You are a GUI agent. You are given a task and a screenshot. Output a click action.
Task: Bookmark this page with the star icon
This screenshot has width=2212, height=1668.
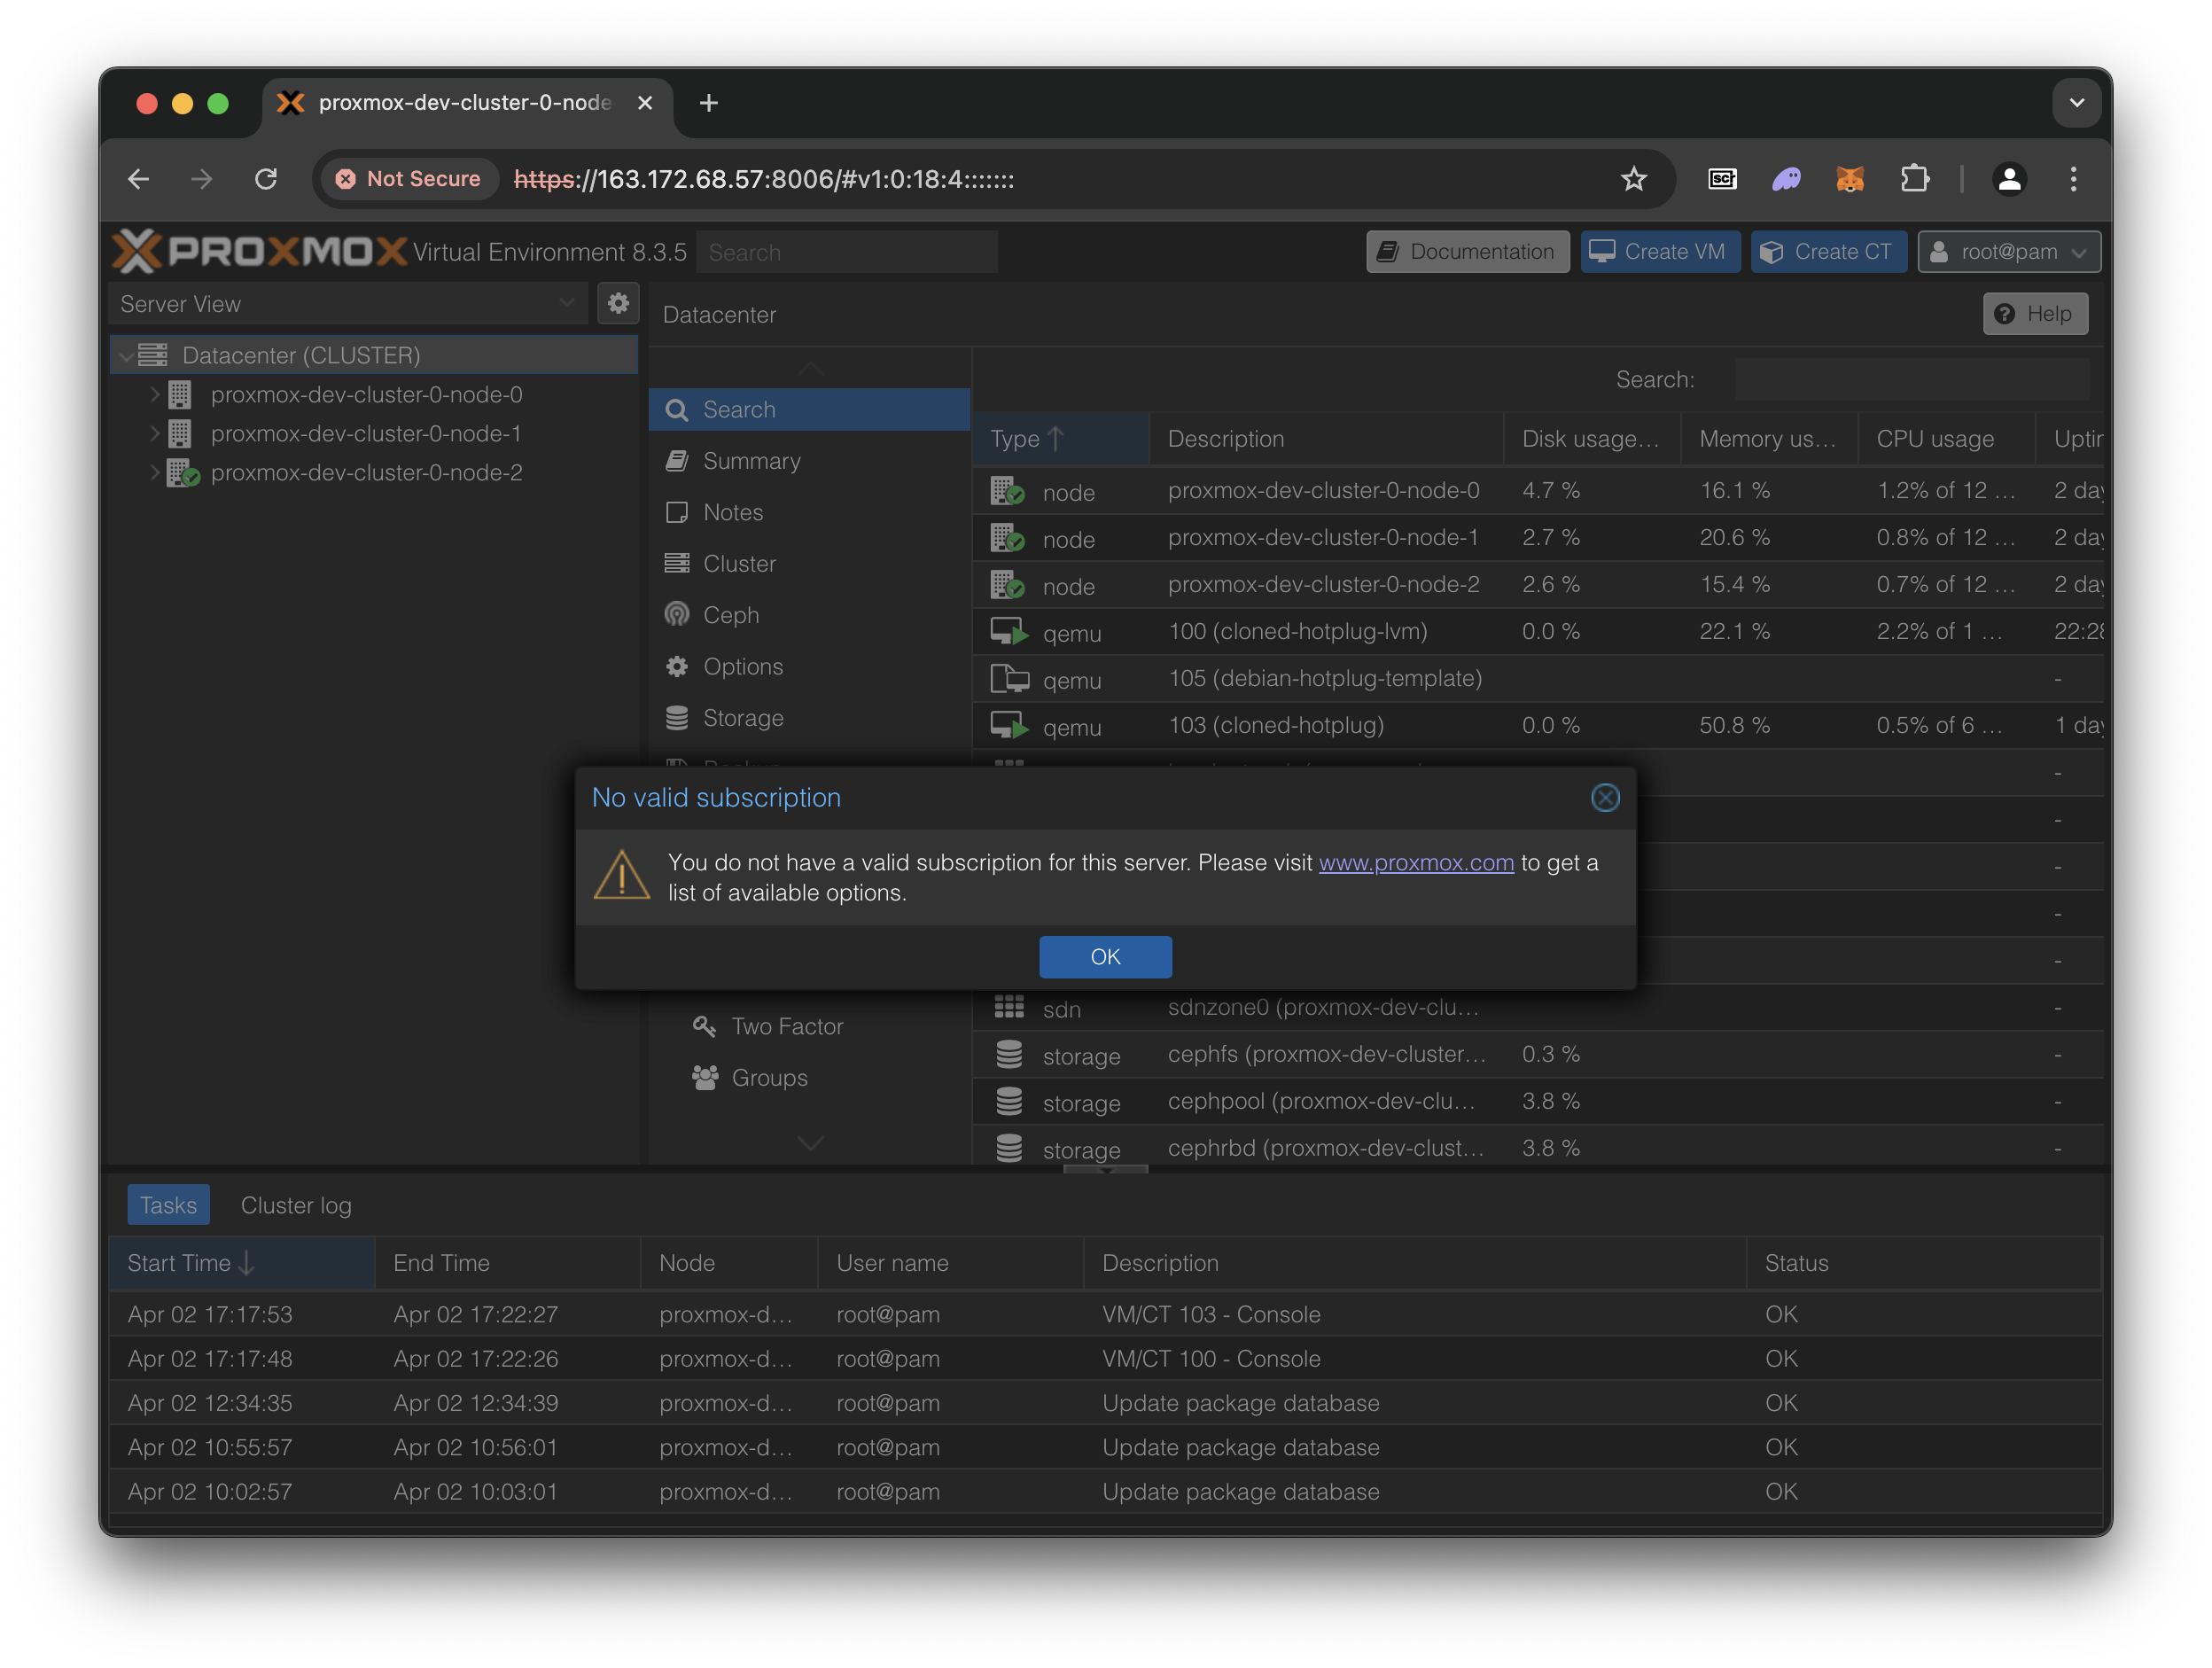click(1633, 179)
